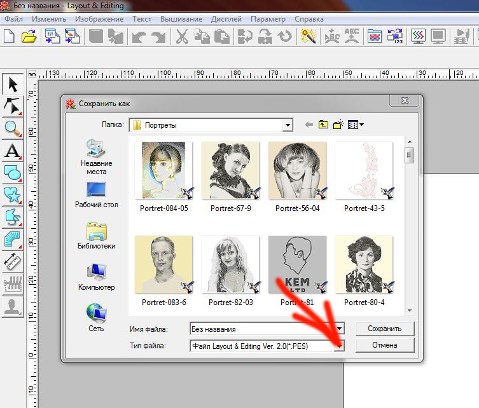Select the Zoom magnifier tool
Screen dimensions: 479x408
tap(12, 128)
